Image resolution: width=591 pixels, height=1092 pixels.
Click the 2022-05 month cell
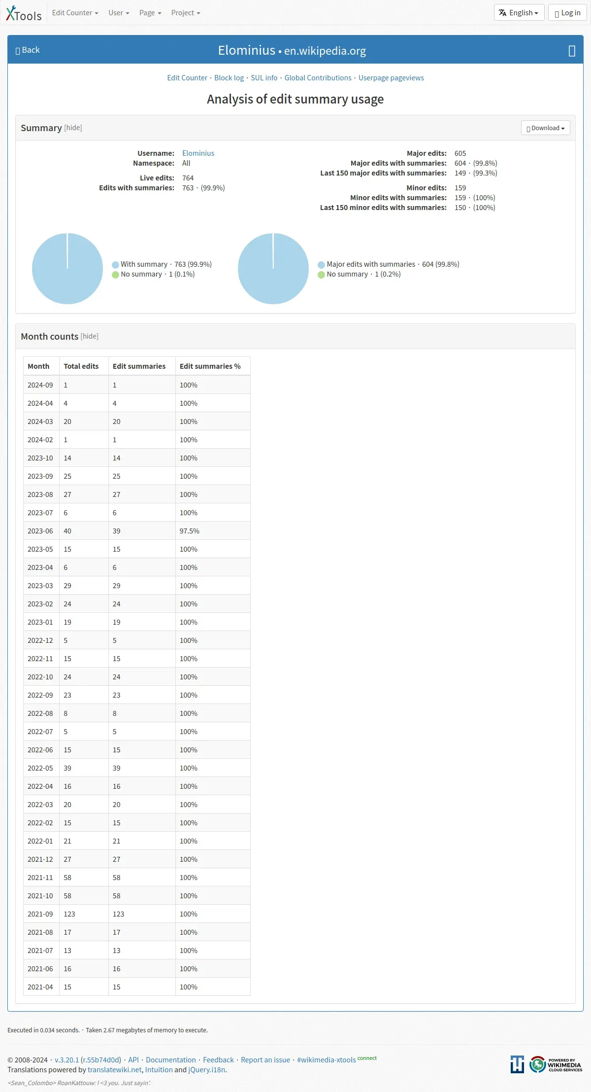[40, 768]
